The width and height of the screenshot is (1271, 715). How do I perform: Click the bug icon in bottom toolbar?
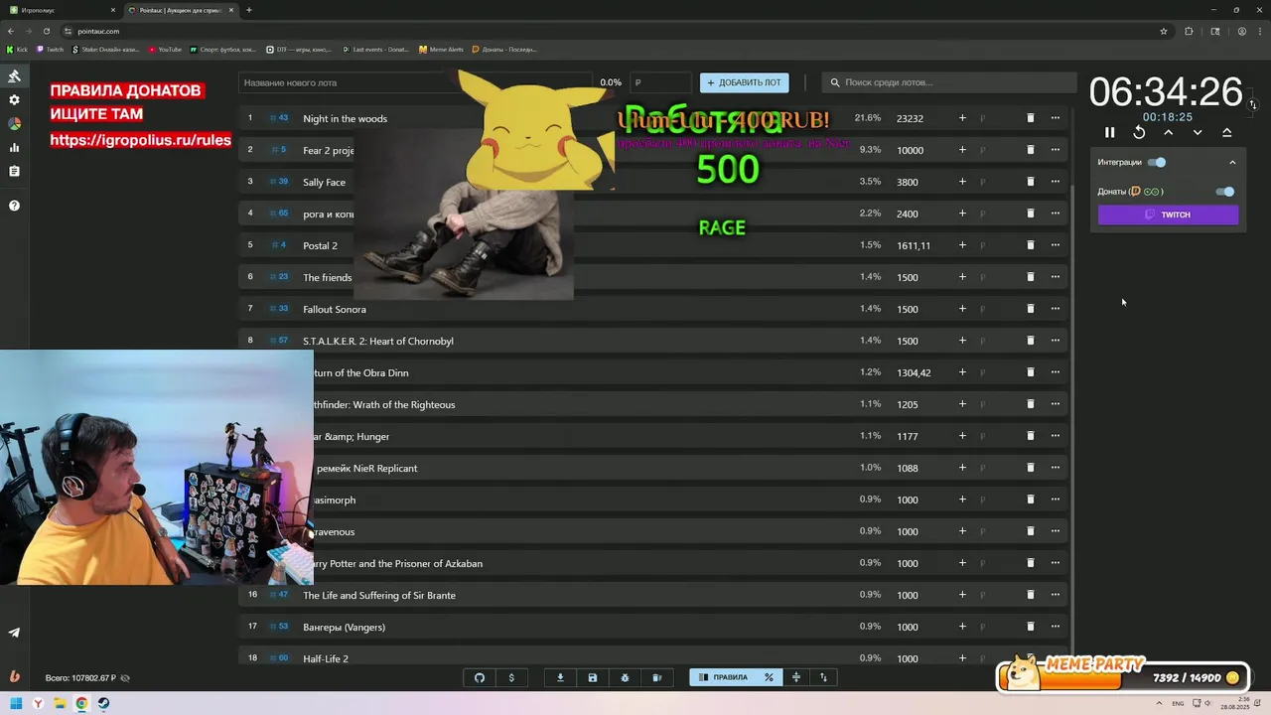[x=625, y=677]
